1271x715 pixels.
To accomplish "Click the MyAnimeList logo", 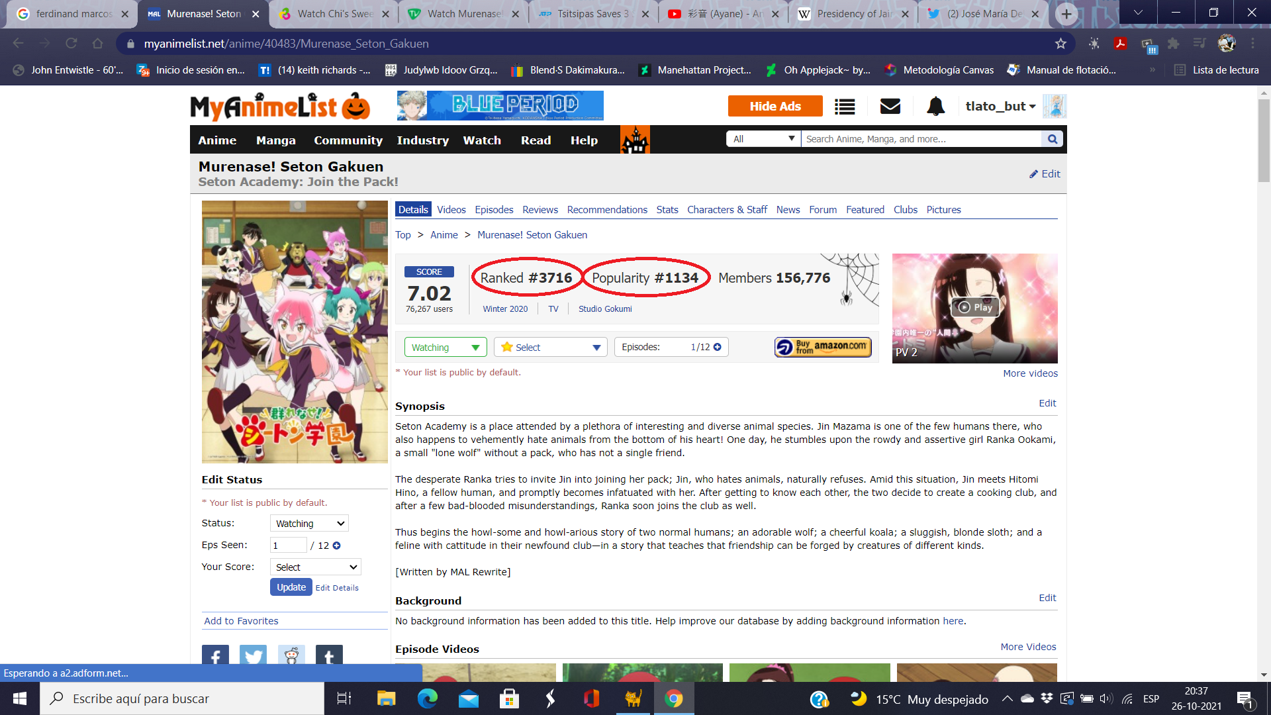I will 280,106.
